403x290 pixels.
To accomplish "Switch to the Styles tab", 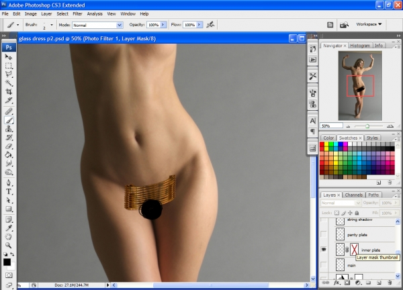I will pos(372,138).
